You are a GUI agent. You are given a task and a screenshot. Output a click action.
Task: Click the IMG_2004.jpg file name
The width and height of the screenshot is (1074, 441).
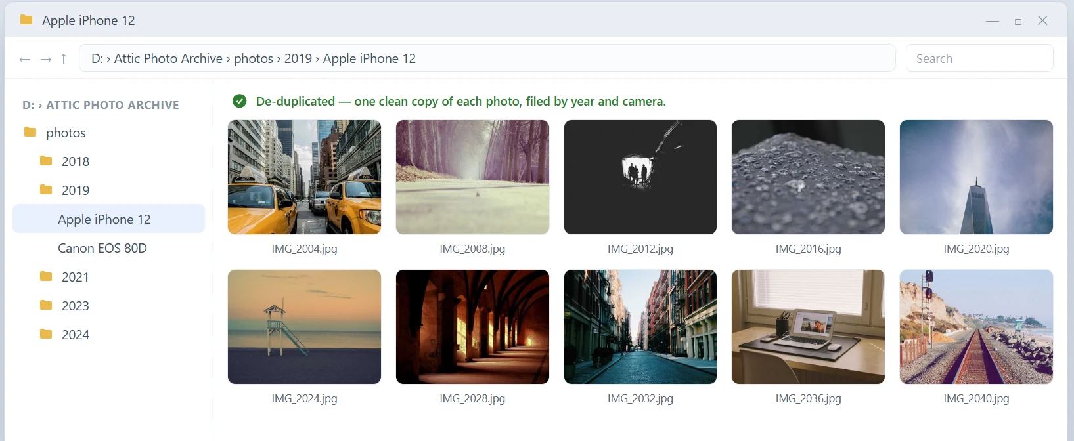(304, 249)
